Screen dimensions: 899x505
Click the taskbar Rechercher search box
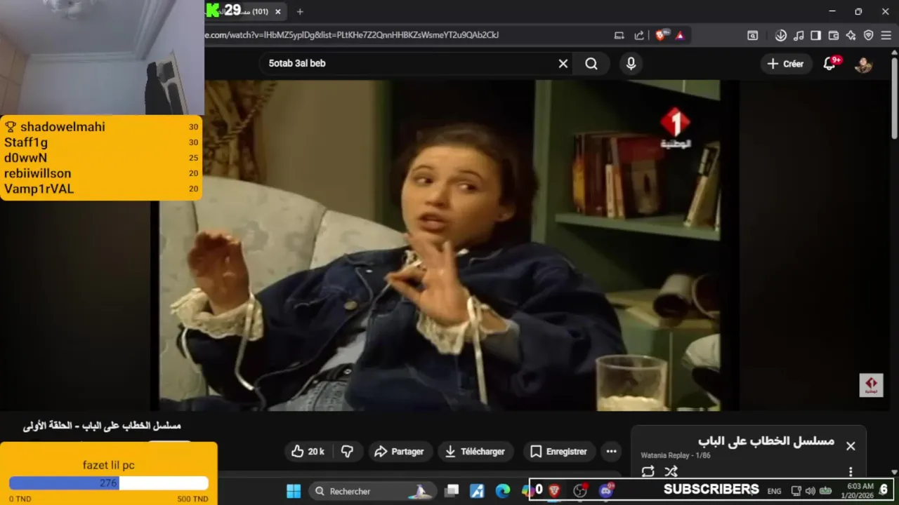point(372,491)
